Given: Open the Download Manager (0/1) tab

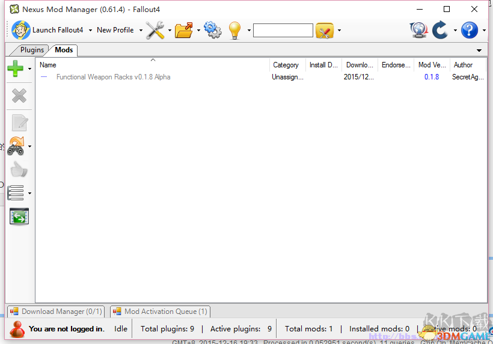Looking at the screenshot, I should 56,312.
